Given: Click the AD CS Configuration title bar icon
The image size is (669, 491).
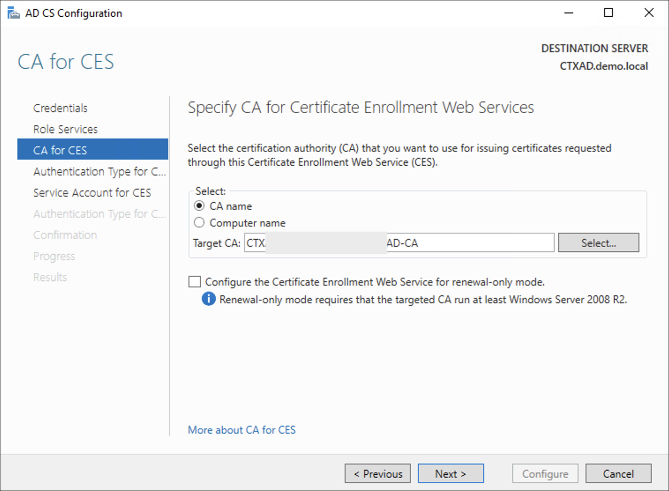Looking at the screenshot, I should coord(13,13).
